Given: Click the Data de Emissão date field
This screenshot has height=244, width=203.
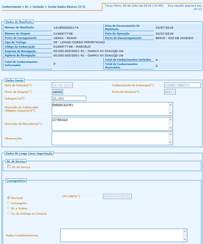Looking at the screenshot, I should [62, 85].
